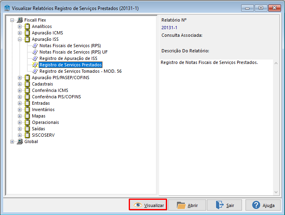Image resolution: width=285 pixels, height=215 pixels.
Task: Expand the Apuração ICMS folder
Action: coord(20,33)
